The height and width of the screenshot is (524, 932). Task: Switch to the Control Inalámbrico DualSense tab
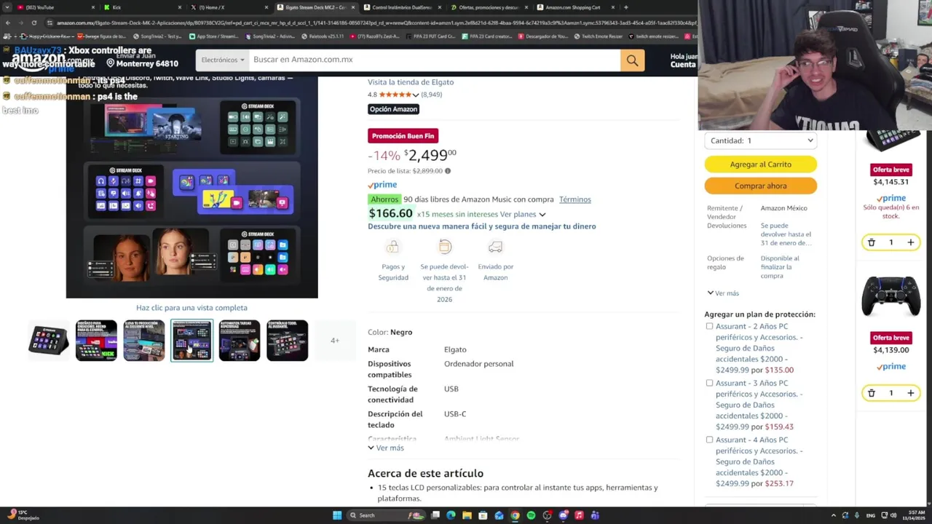pos(403,7)
